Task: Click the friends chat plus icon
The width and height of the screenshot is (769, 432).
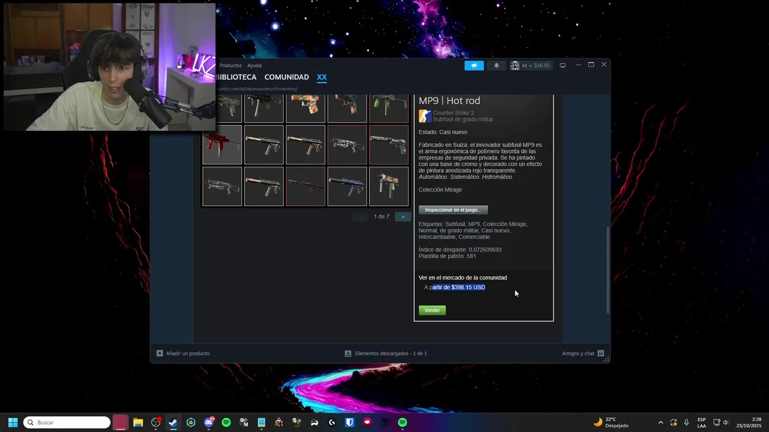Action: pyautogui.click(x=601, y=353)
